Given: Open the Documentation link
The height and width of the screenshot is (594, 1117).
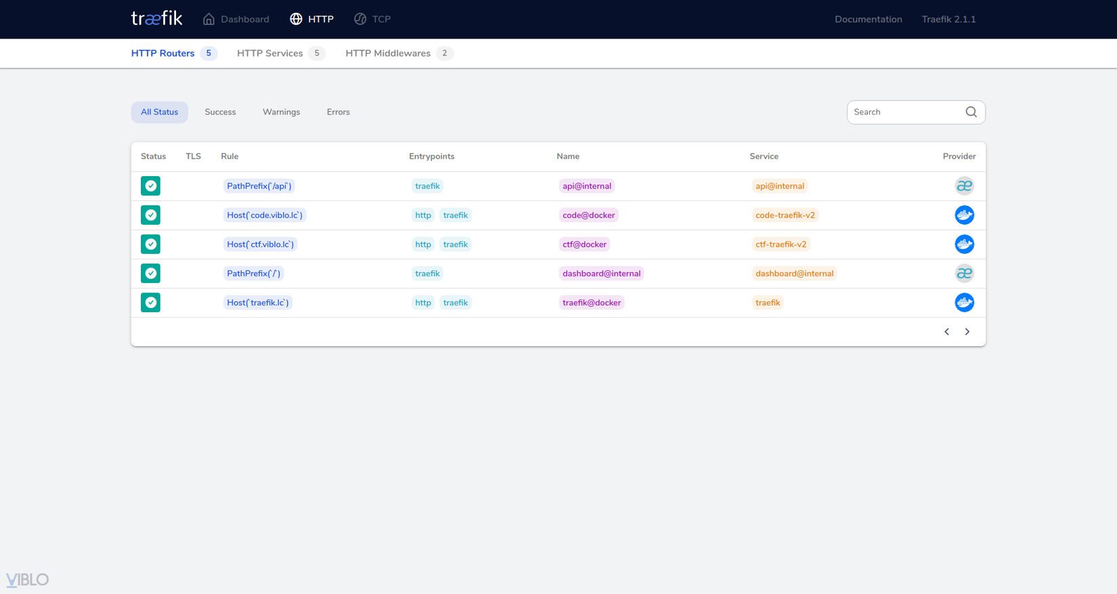Looking at the screenshot, I should click(868, 20).
